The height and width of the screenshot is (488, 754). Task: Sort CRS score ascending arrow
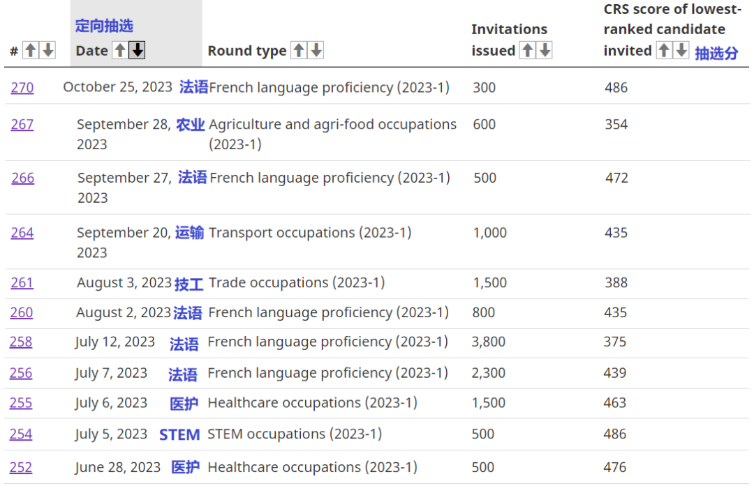pos(664,50)
